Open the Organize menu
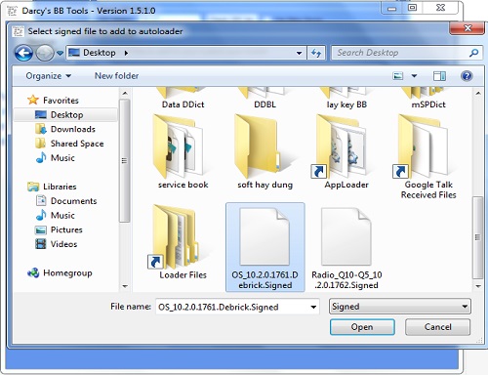Screen dimensions: 488x375 (x=49, y=76)
